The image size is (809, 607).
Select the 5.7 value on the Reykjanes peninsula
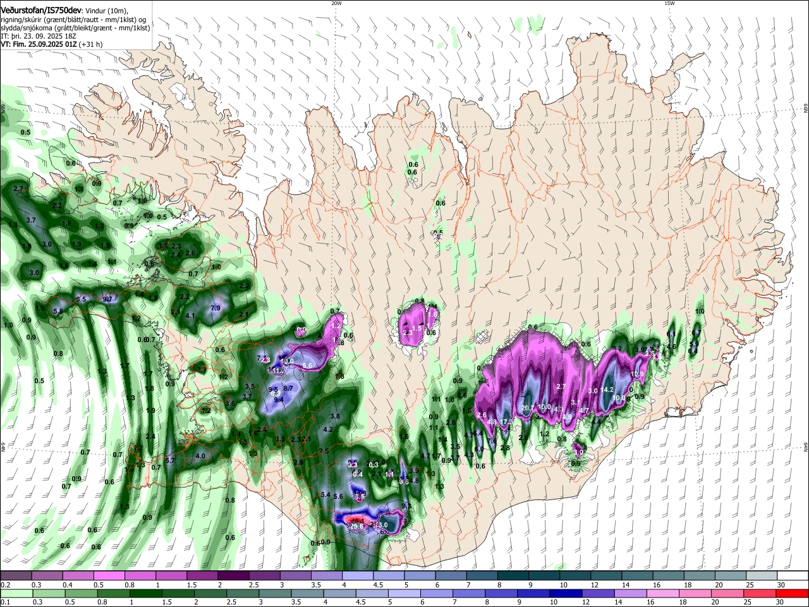[169, 461]
